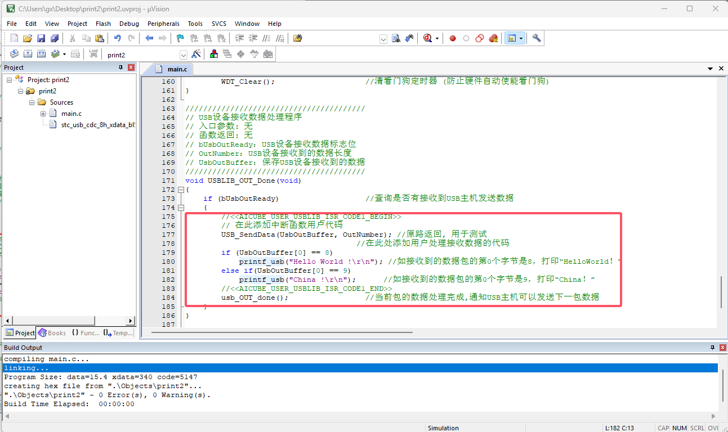
Task: Rebuild all target files icon
Action: [x=41, y=54]
